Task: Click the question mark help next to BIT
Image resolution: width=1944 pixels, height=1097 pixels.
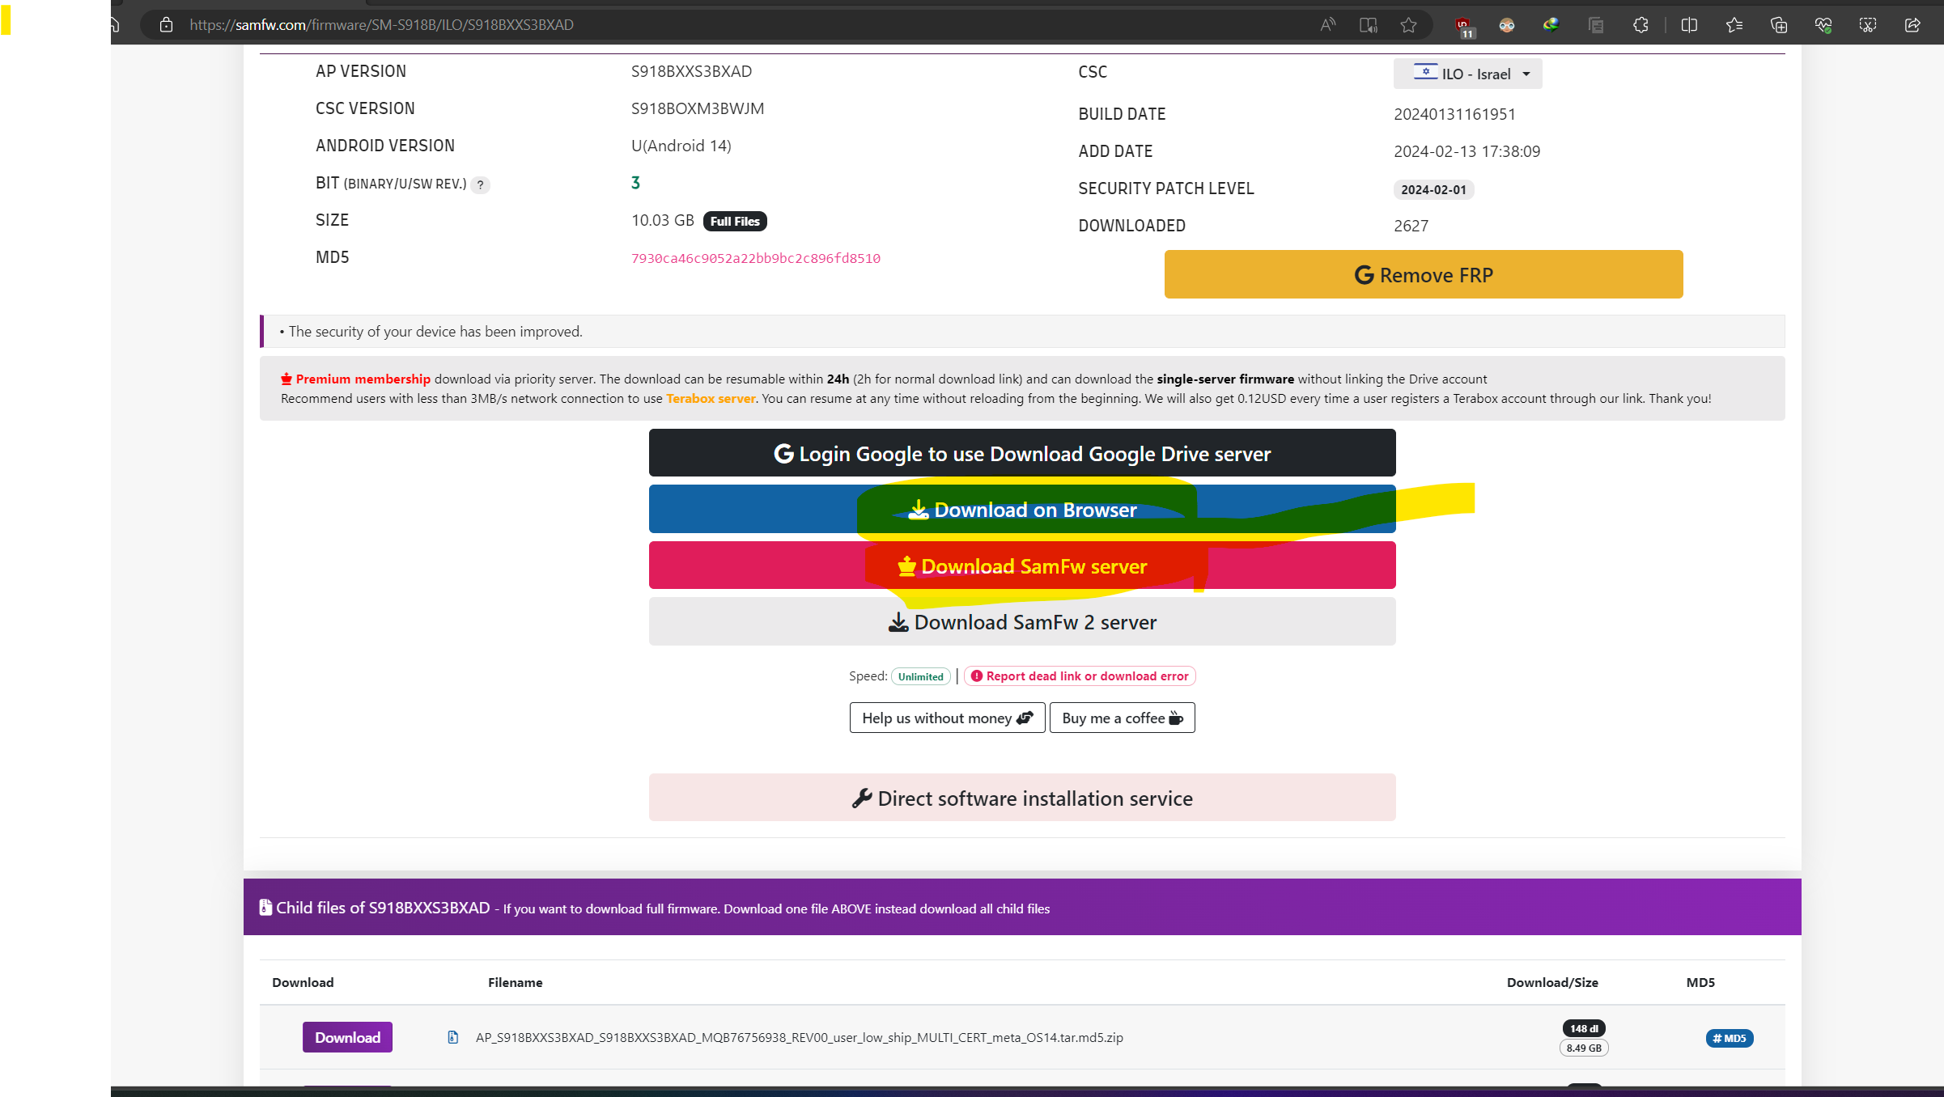Action: point(480,185)
